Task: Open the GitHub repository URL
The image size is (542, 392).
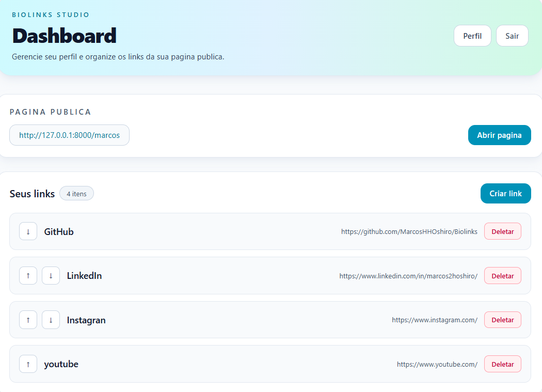Action: coord(409,232)
